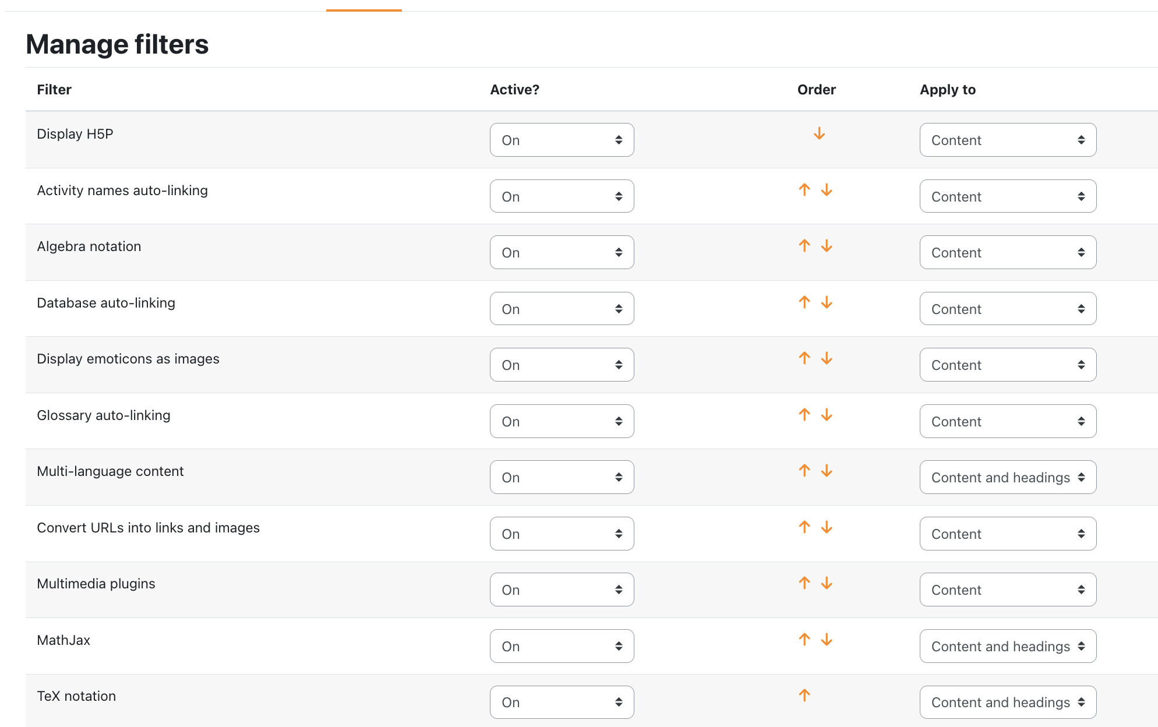1158x727 pixels.
Task: Open Active dropdown for Multimedia plugins
Action: pos(562,590)
